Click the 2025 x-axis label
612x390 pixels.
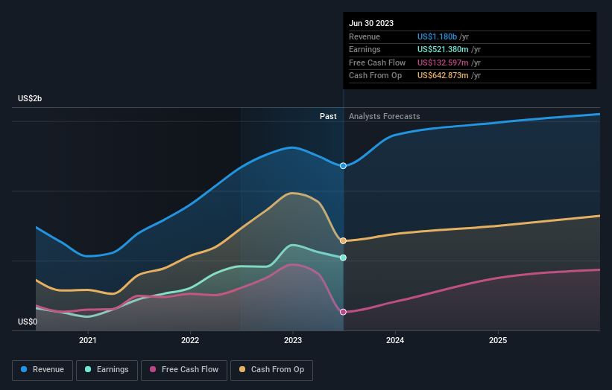pos(498,340)
